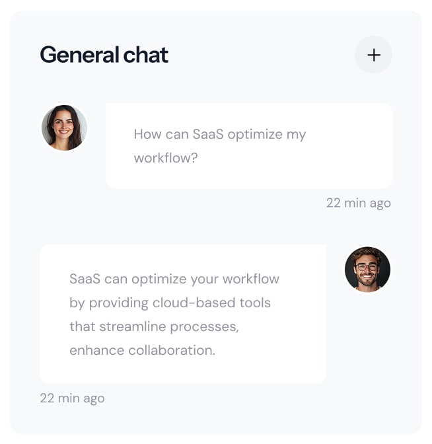The height and width of the screenshot is (444, 432).
Task: Click the timestamp under the question message
Action: pos(358,203)
